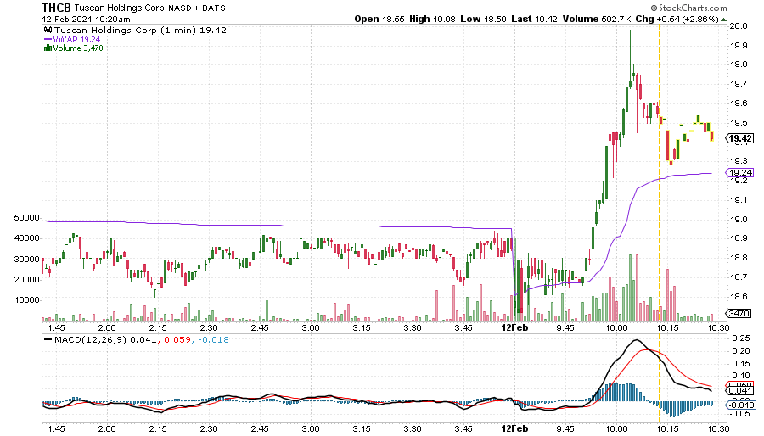Click the 10:00 label under the price chart

pos(616,328)
